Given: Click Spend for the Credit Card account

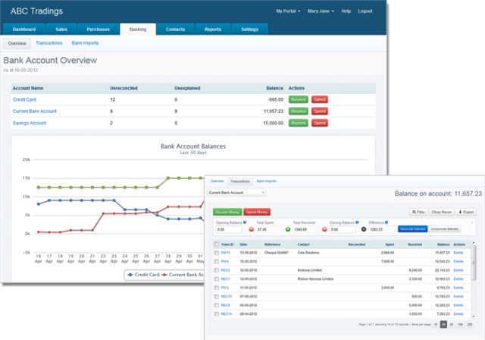Looking at the screenshot, I should (320, 99).
